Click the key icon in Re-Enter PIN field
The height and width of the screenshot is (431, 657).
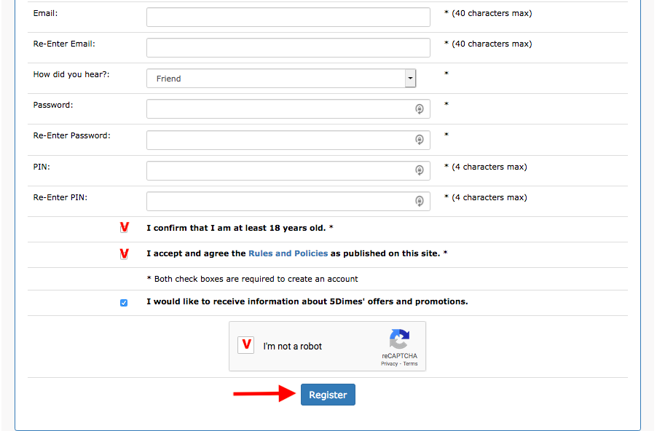pos(419,201)
